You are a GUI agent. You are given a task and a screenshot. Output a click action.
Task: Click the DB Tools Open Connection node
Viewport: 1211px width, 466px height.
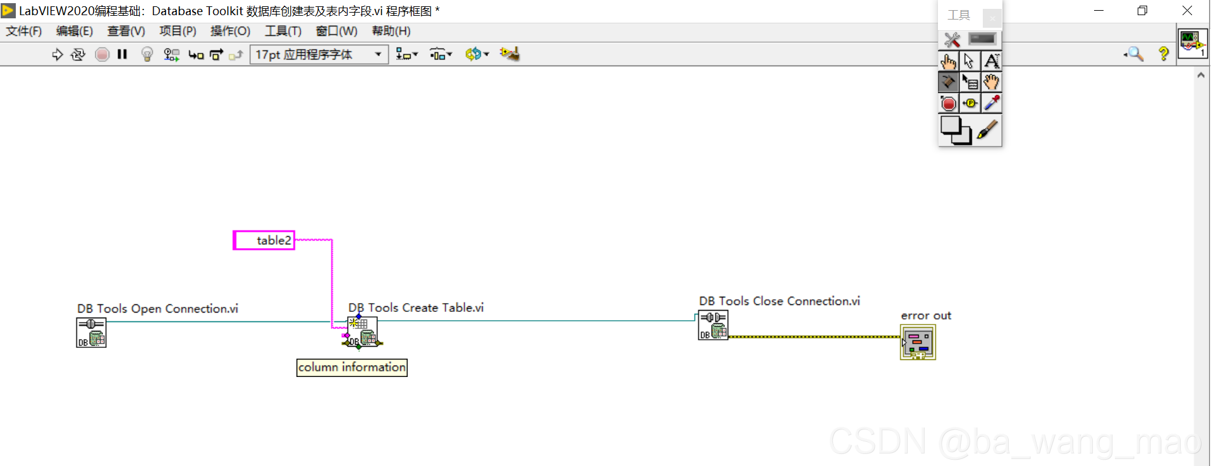92,333
